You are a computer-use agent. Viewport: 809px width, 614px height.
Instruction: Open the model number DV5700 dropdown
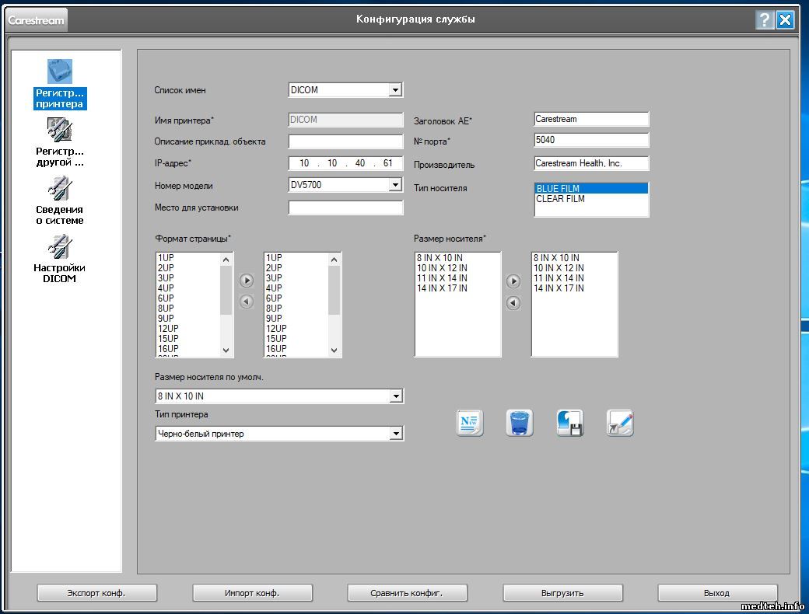395,185
